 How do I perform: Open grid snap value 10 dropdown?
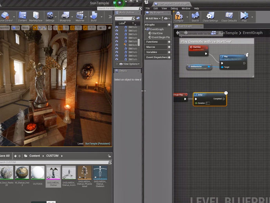pyautogui.click(x=66, y=28)
